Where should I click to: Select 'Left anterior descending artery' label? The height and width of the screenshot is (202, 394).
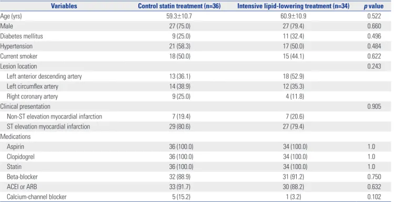tap(44, 77)
